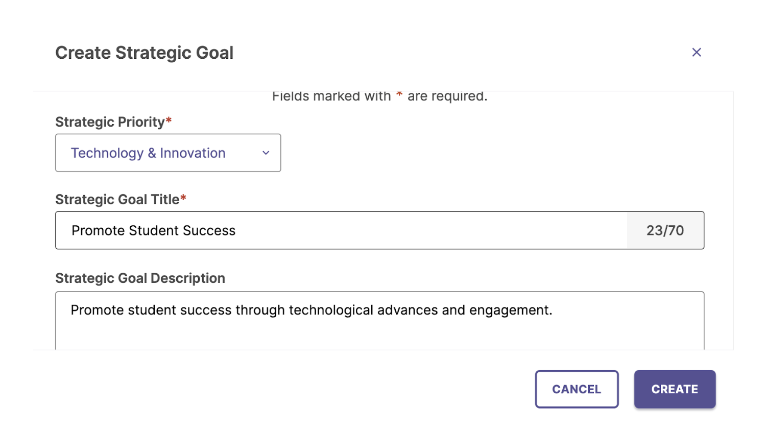The image size is (766, 430).
Task: Click empty space below description text
Action: (379, 336)
